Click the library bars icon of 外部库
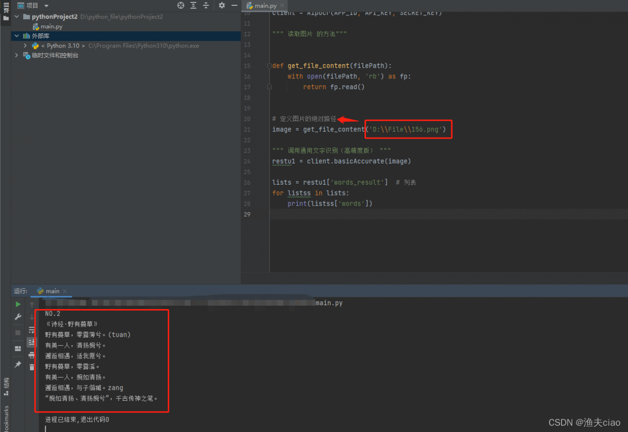This screenshot has width=628, height=432. (26, 36)
